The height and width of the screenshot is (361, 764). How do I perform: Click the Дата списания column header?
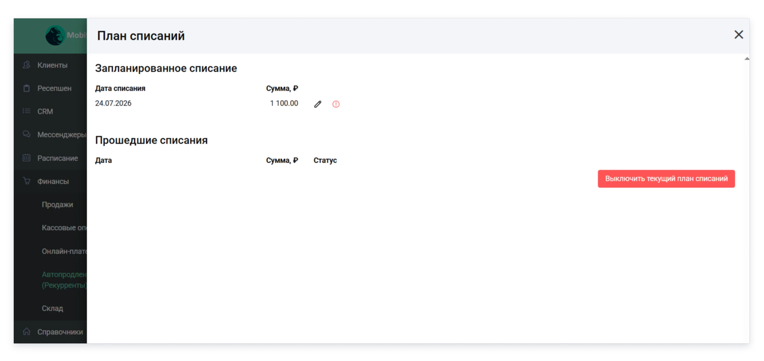(120, 88)
